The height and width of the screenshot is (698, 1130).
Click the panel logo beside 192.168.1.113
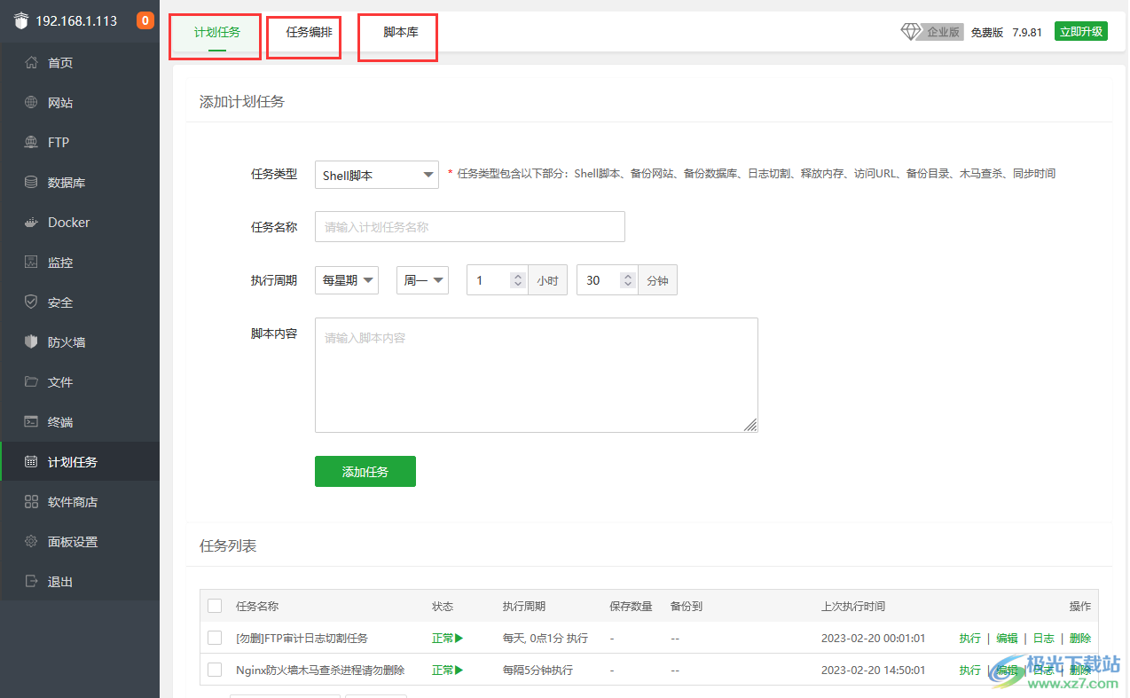coord(22,21)
